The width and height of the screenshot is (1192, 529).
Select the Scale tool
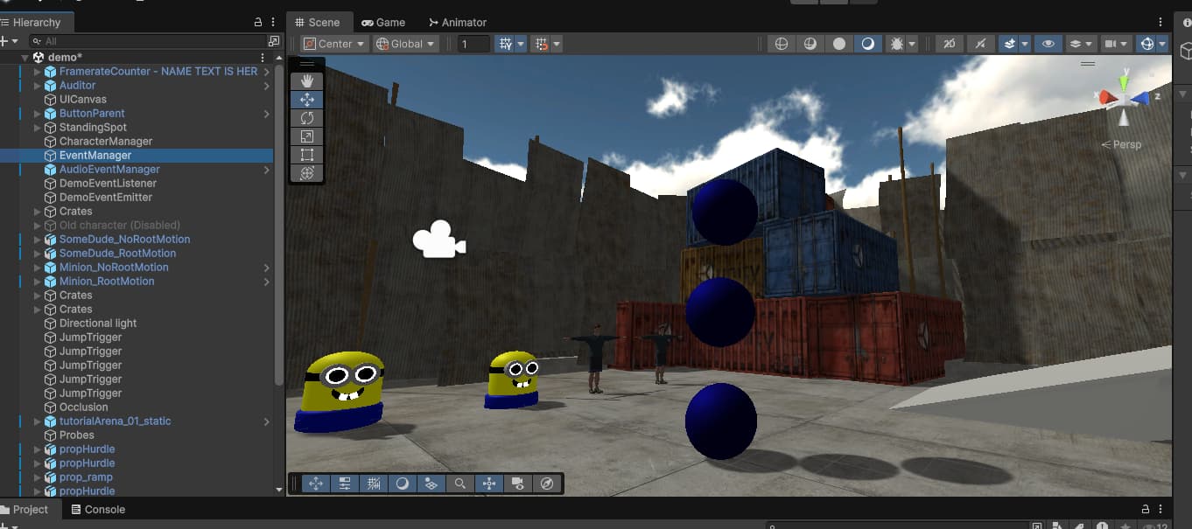coord(306,136)
